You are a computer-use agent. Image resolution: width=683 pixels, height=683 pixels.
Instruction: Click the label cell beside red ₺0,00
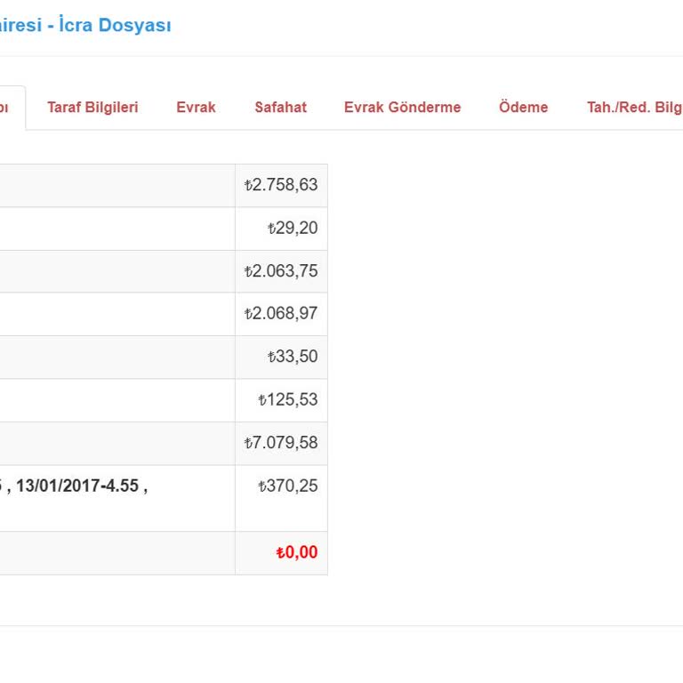(116, 552)
